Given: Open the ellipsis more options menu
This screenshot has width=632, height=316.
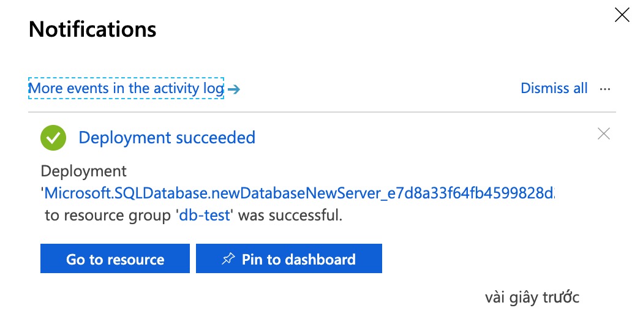Looking at the screenshot, I should (x=605, y=89).
